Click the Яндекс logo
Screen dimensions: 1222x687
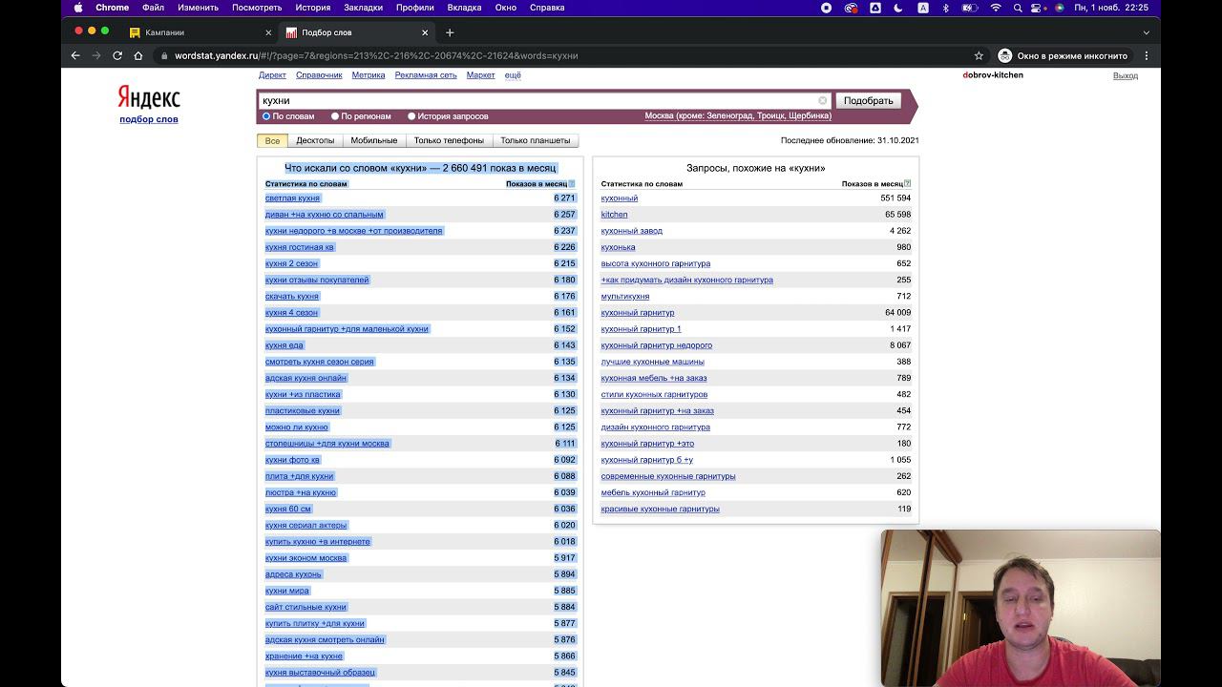click(149, 97)
